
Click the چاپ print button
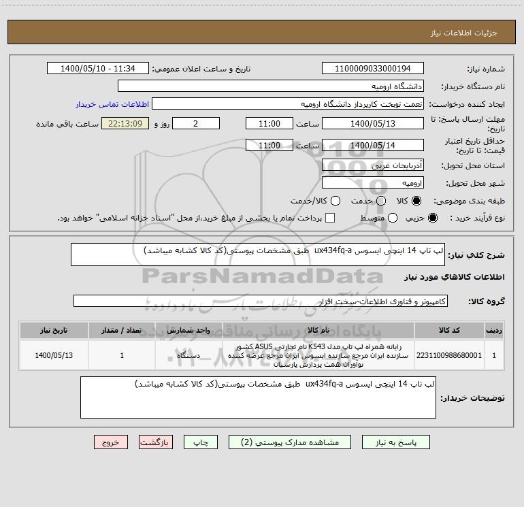tap(201, 442)
